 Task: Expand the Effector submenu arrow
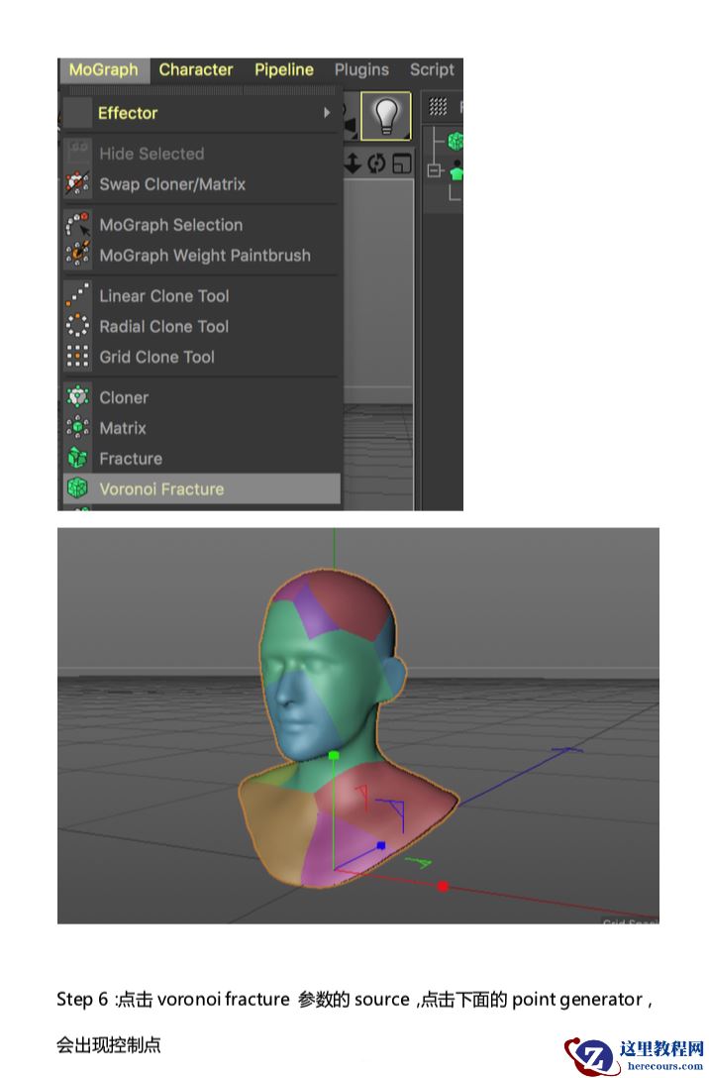327,113
